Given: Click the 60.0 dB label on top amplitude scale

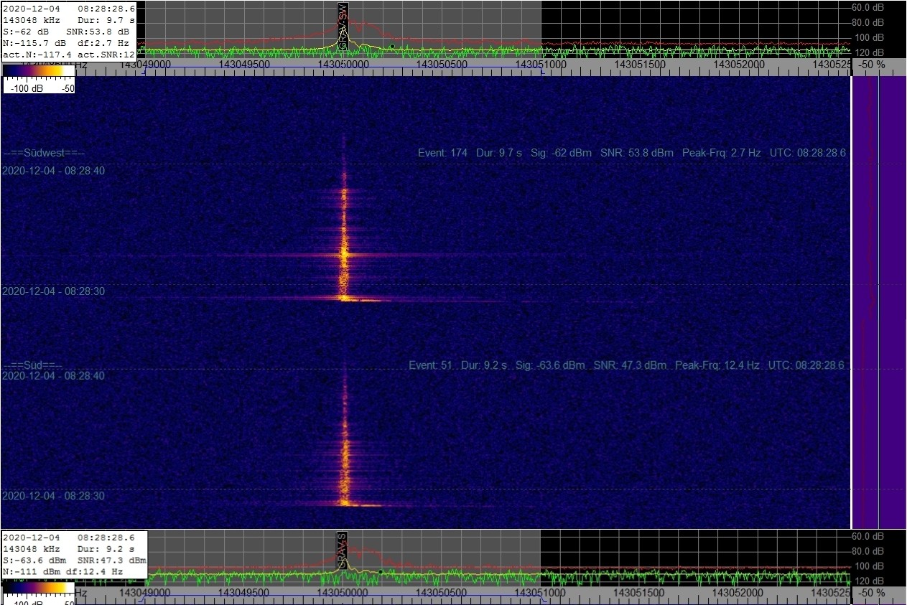Looking at the screenshot, I should coord(867,8).
